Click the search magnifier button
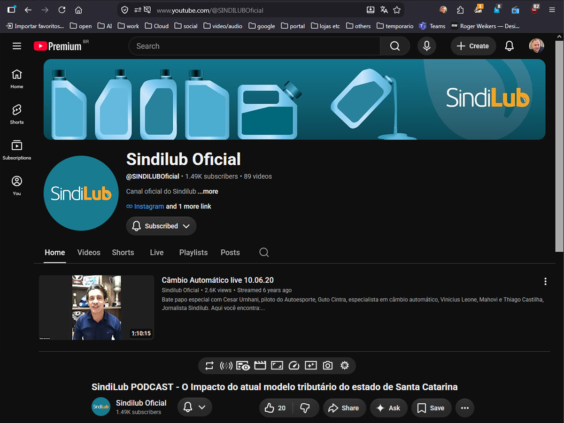Image resolution: width=564 pixels, height=423 pixels. click(395, 46)
